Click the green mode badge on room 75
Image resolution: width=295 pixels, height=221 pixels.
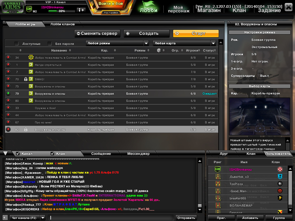point(31,86)
